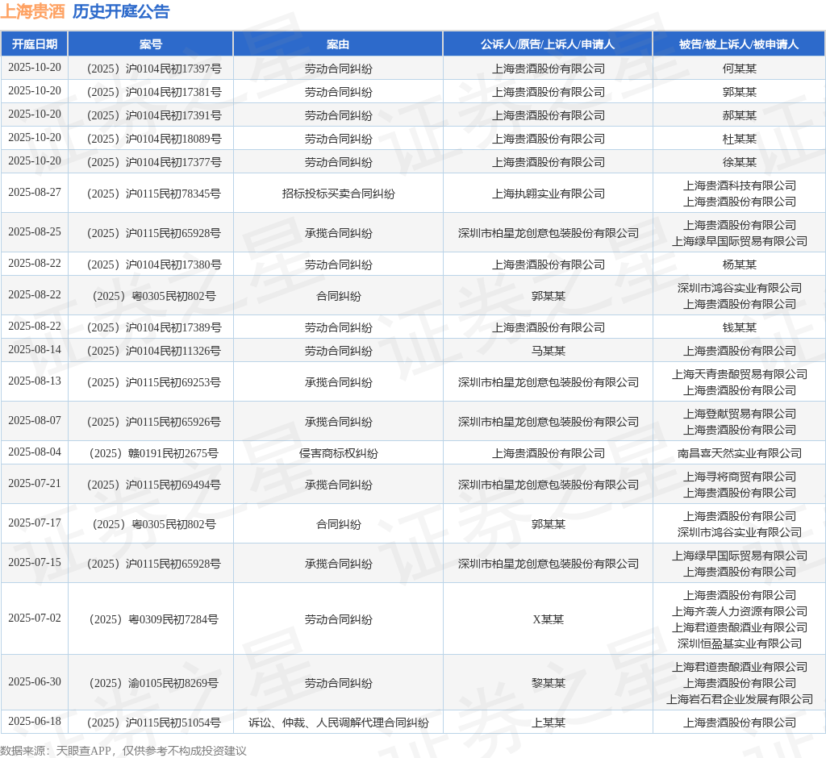Click defendant 何某某
The height and width of the screenshot is (758, 826).
point(739,69)
